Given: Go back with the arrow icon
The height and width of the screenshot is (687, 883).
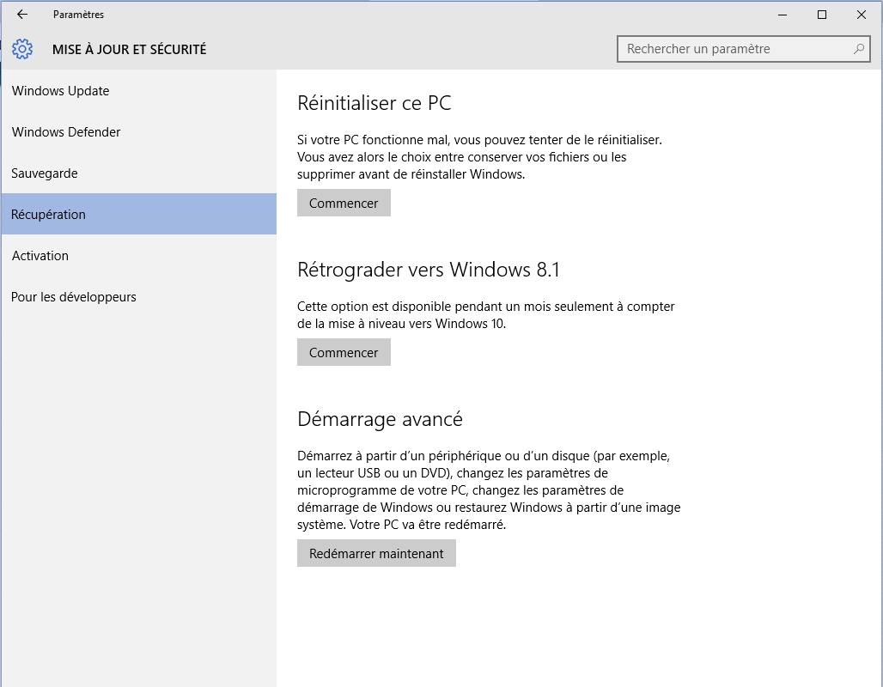Looking at the screenshot, I should [x=22, y=15].
